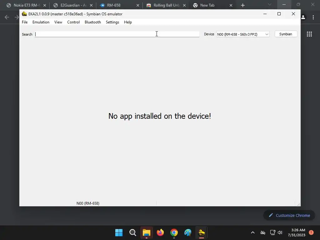
Task: Open the View menu
Action: [x=58, y=22]
